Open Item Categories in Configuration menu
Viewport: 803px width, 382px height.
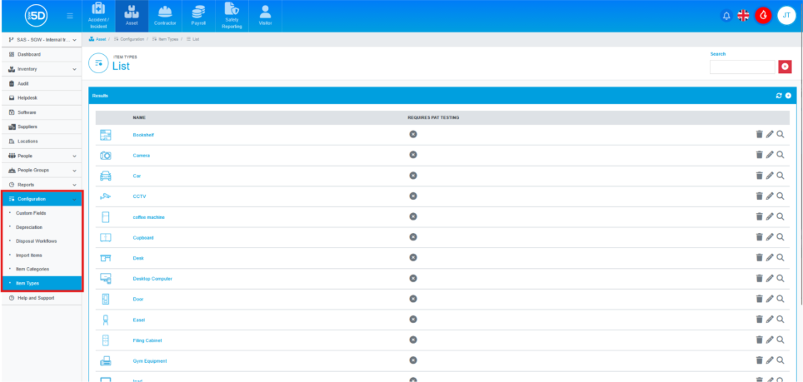[x=33, y=269]
